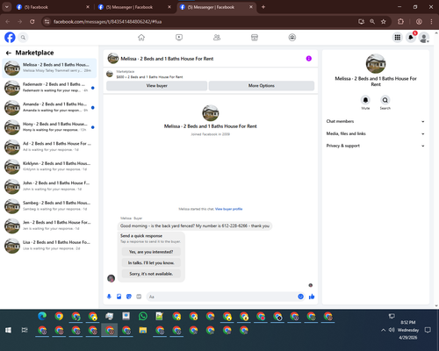Choose a sticker icon in composer
The width and height of the screenshot is (439, 351).
click(129, 297)
